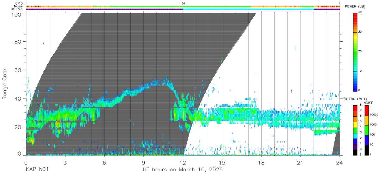Click the 14 MHz label in TX legend
Image resolution: width=382 pixels, height=176 pixels.
click(x=361, y=127)
